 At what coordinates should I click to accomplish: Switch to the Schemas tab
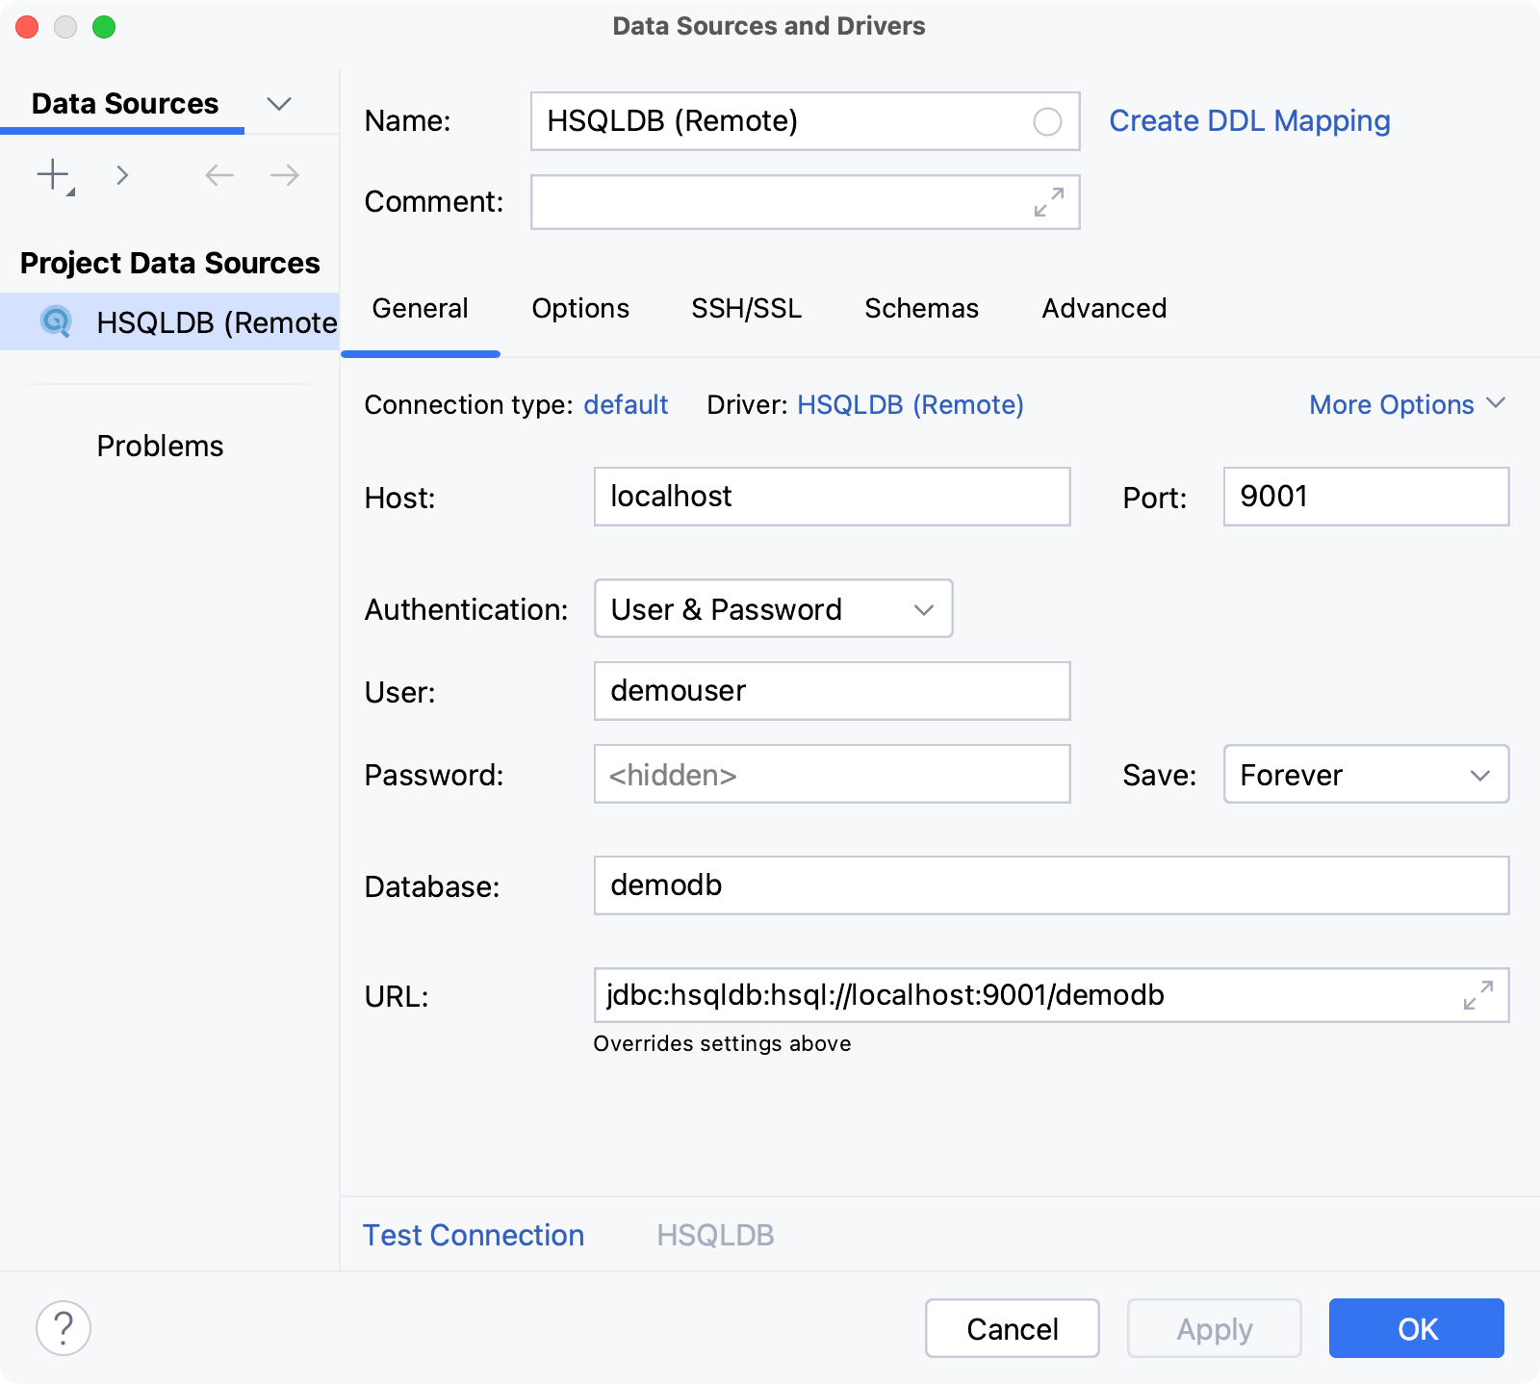[x=920, y=308]
